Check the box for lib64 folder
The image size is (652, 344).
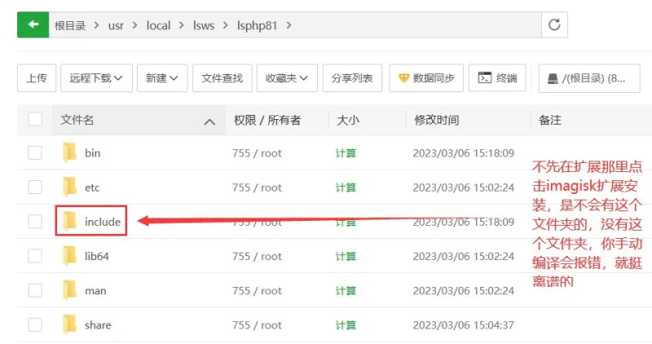[35, 256]
